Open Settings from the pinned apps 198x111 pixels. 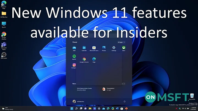point(114,49)
